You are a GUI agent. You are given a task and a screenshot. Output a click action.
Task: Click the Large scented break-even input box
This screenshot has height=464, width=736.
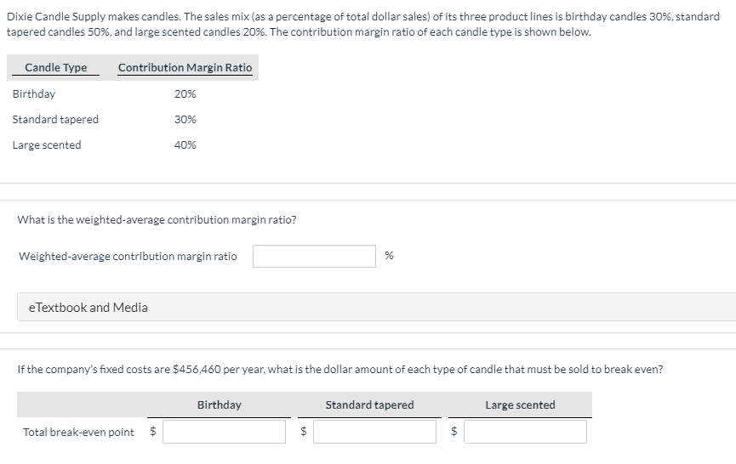525,432
